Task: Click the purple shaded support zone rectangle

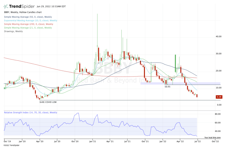Action: (x=180, y=83)
